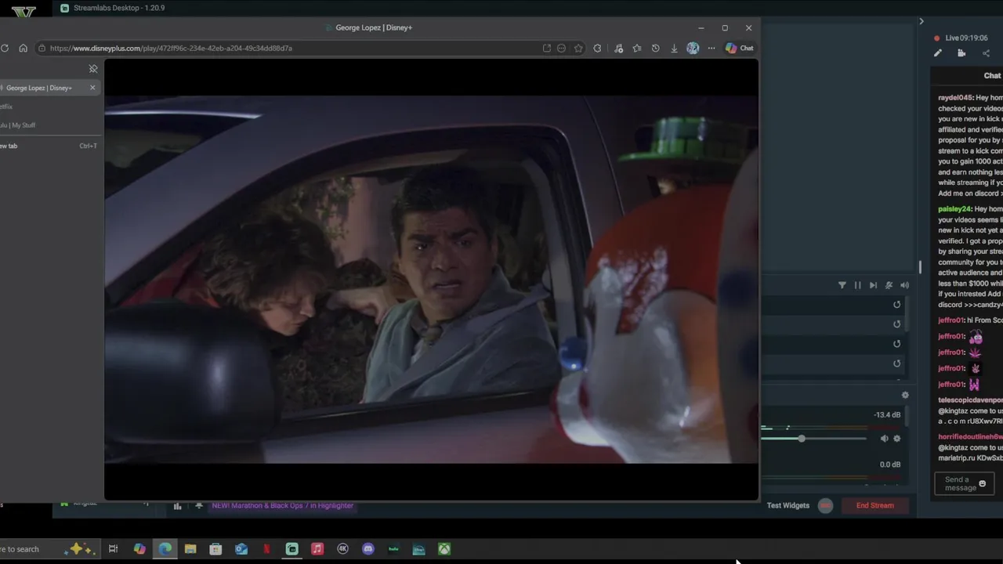The width and height of the screenshot is (1003, 564).
Task: Open browser extensions puzzle icon
Action: tap(597, 48)
